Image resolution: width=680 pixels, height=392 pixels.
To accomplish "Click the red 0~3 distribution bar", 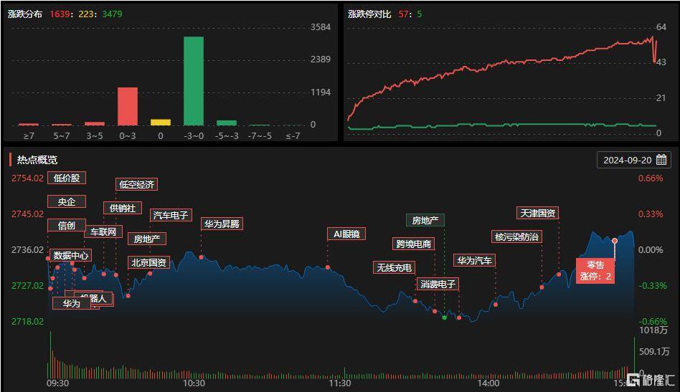I will point(128,106).
